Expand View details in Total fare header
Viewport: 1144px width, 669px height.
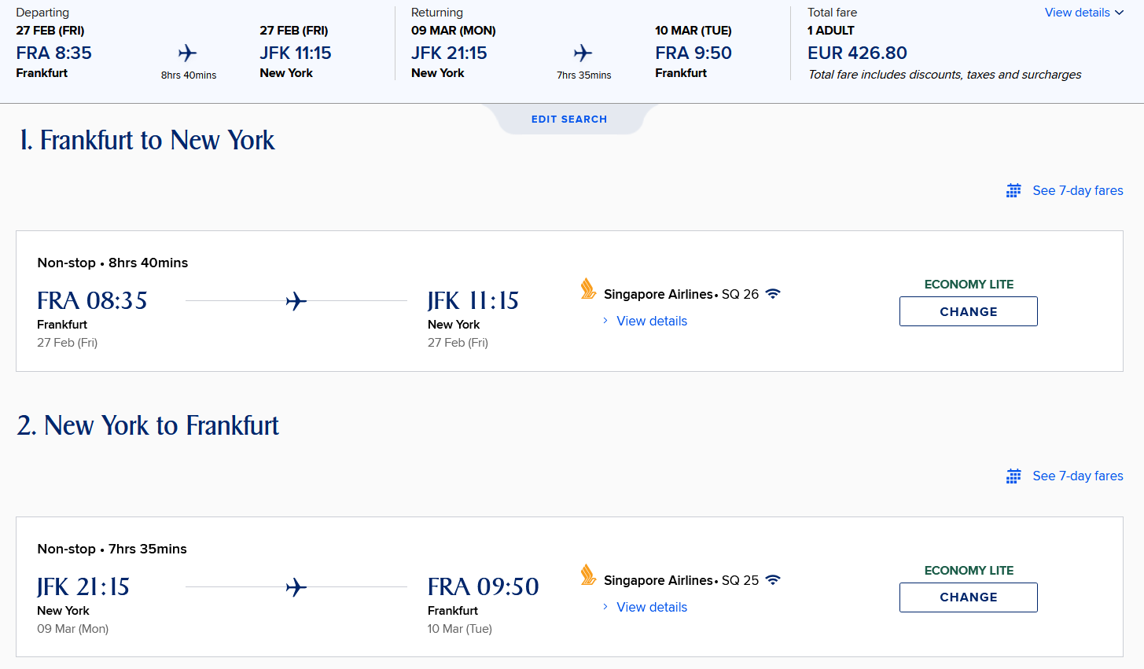pos(1083,13)
